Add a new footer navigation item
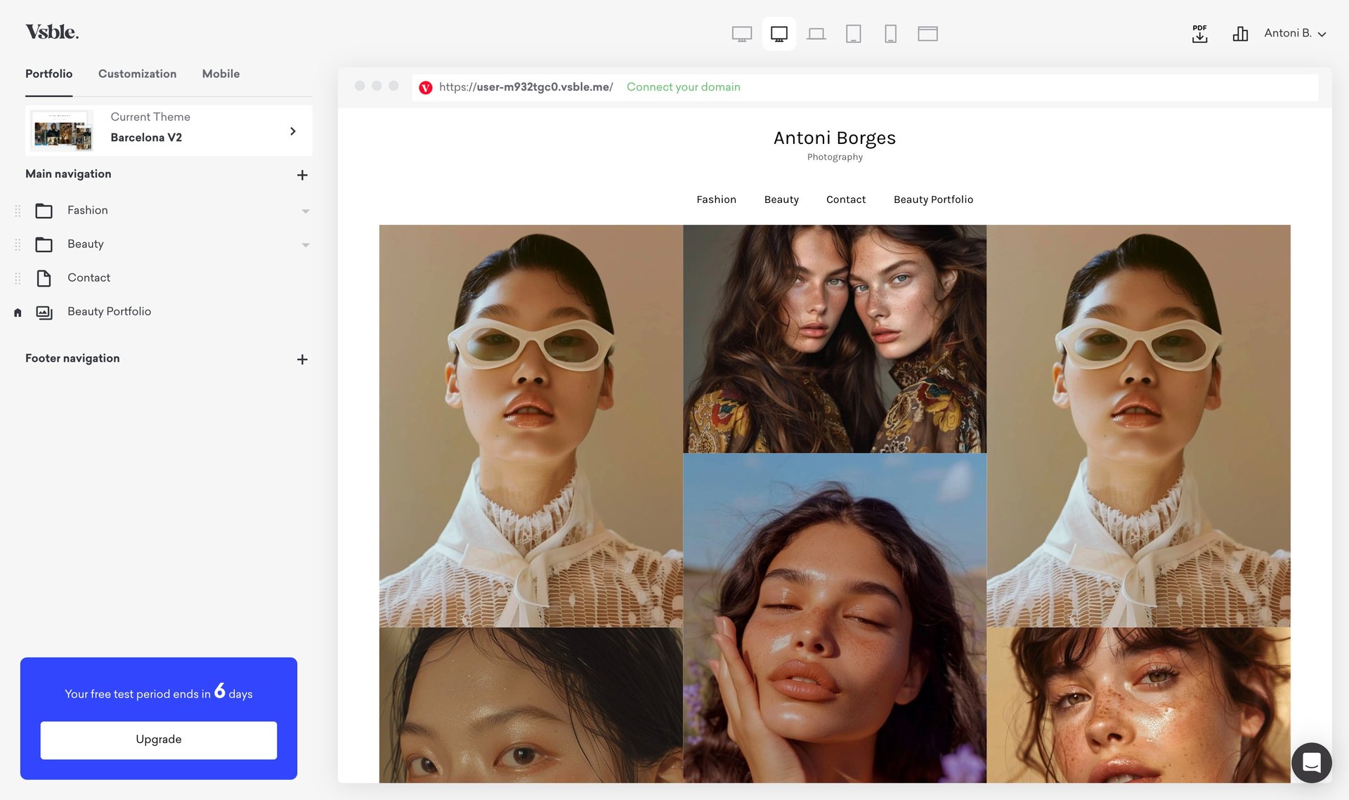Viewport: 1349px width, 800px height. pos(302,360)
